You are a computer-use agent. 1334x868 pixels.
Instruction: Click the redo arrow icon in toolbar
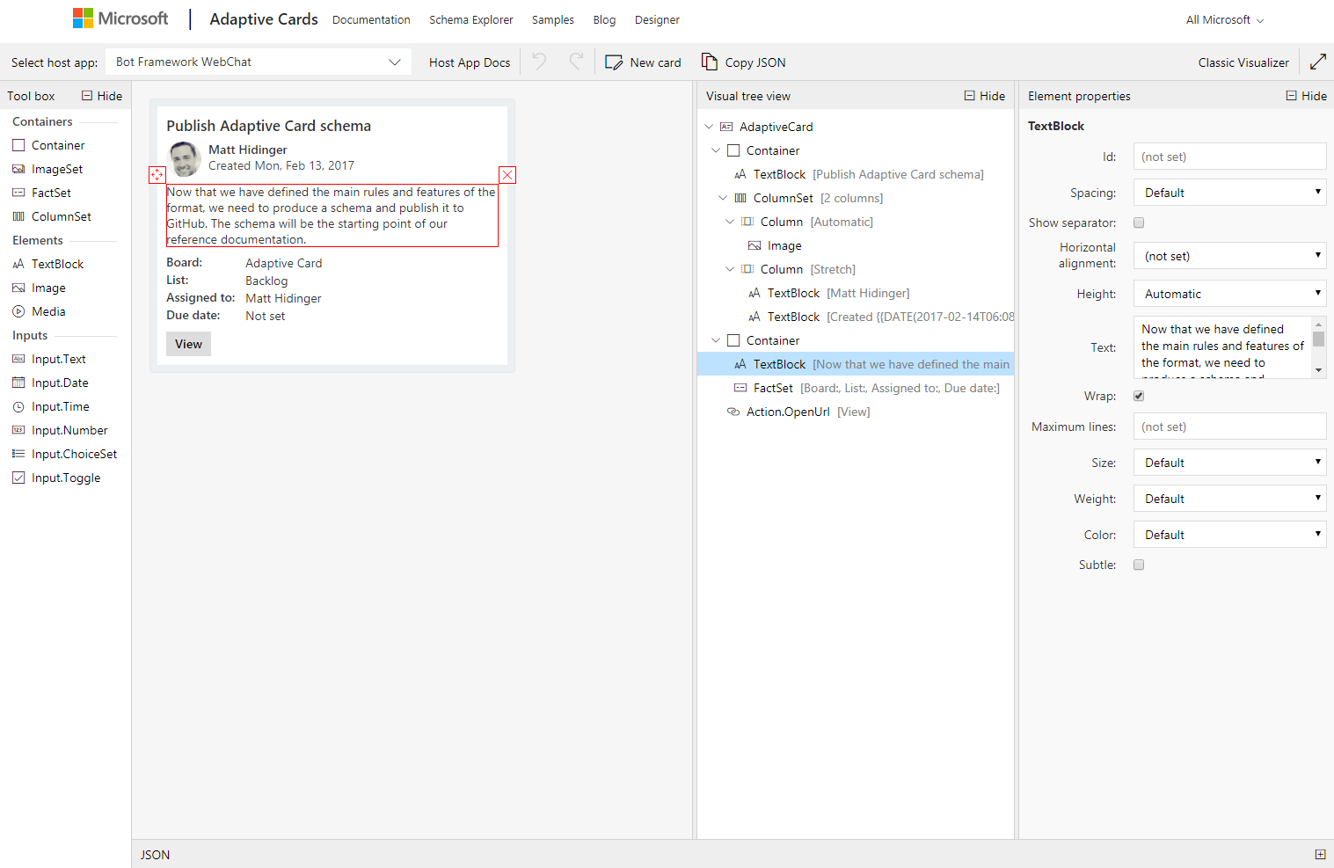tap(576, 62)
